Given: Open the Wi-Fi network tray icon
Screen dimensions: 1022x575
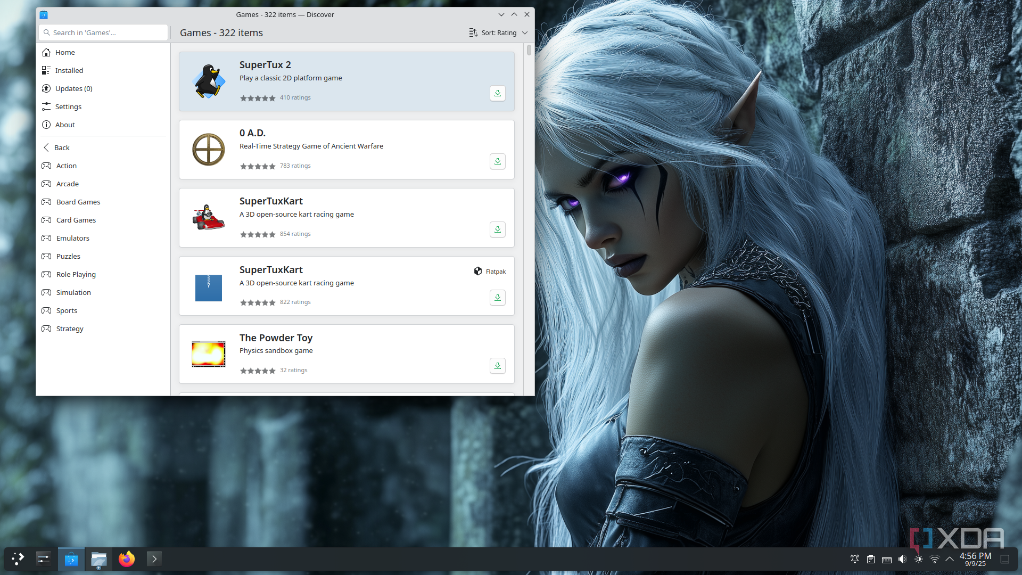Looking at the screenshot, I should pyautogui.click(x=934, y=559).
